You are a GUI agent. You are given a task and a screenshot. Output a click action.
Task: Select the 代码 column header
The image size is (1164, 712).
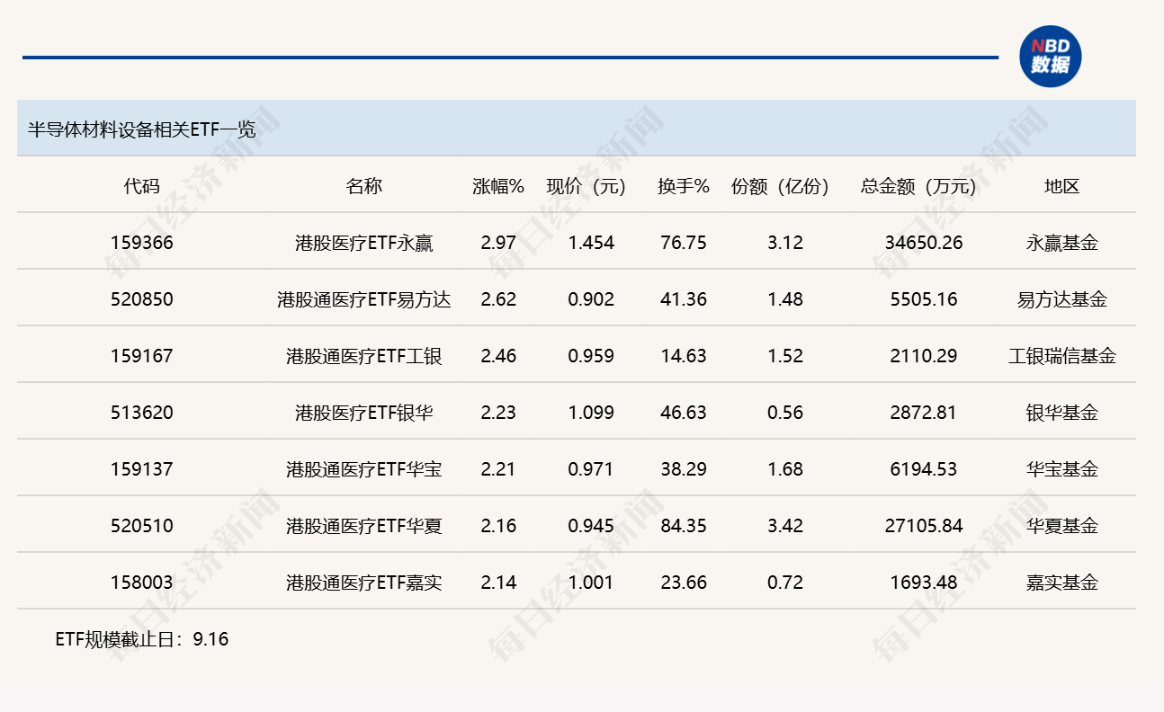point(142,186)
